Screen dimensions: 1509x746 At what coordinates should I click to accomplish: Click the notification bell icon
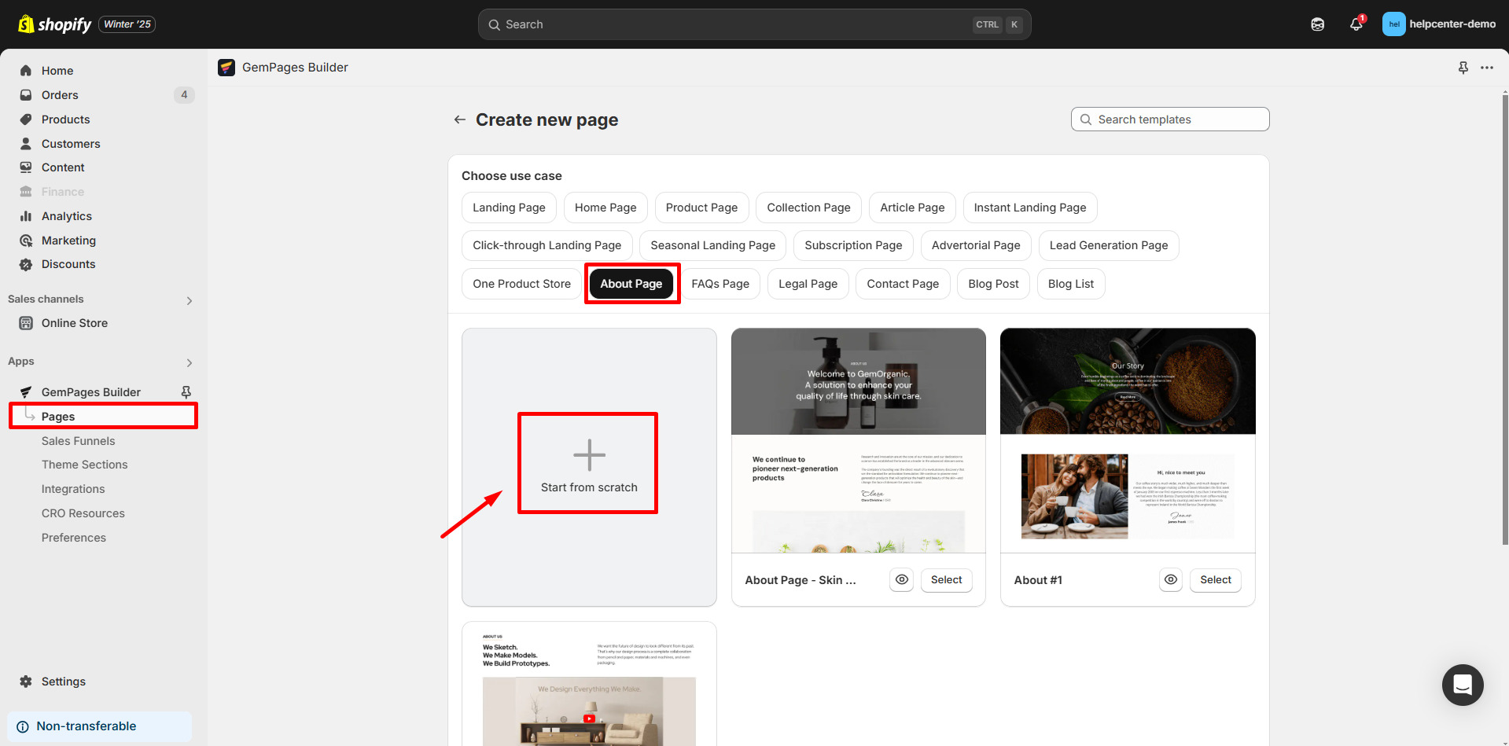[x=1356, y=24]
